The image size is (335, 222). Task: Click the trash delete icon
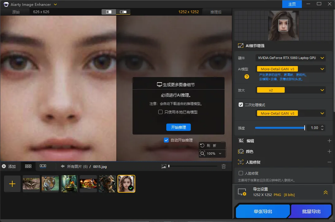(x=223, y=166)
